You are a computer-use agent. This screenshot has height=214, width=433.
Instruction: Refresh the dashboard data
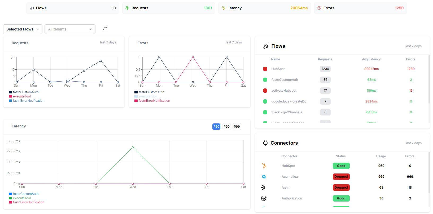tap(105, 29)
